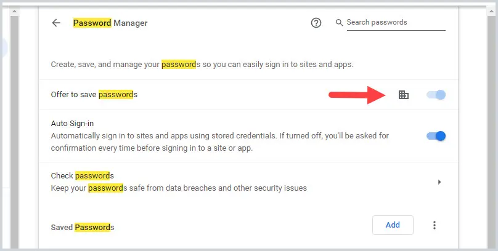
Task: Open the three-dot menu beside Add
Action: tap(434, 225)
